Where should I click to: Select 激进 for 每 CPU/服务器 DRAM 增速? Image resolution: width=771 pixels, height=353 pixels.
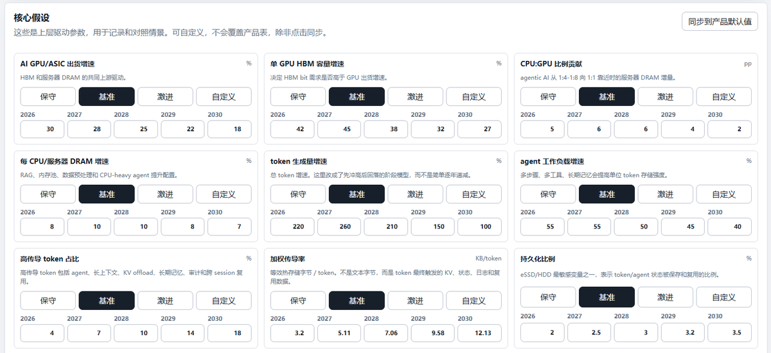click(165, 194)
